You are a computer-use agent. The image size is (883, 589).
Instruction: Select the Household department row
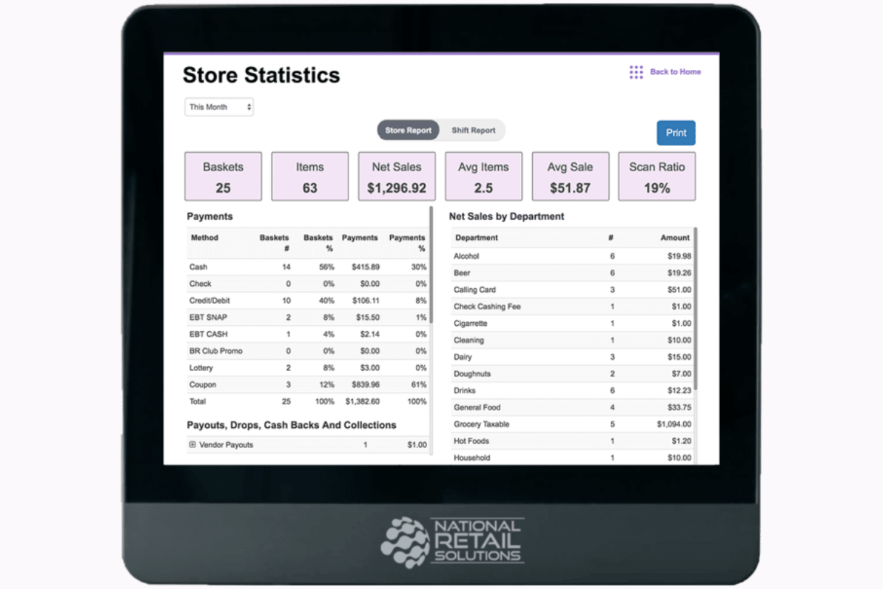[572, 458]
